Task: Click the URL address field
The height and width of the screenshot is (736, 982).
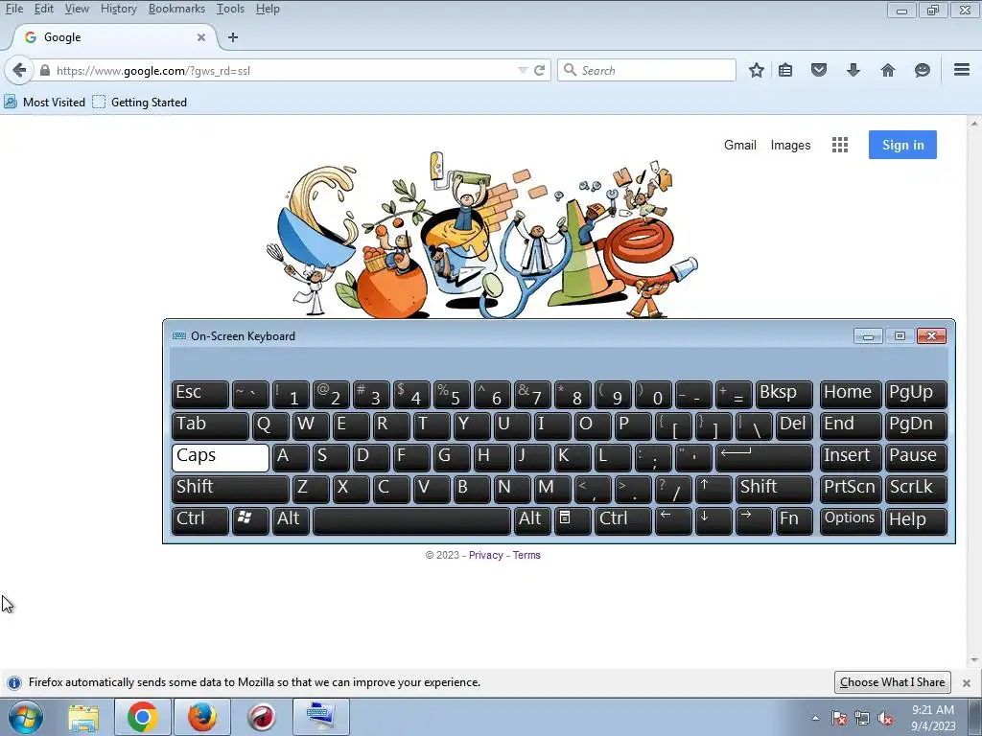Action: pos(285,70)
